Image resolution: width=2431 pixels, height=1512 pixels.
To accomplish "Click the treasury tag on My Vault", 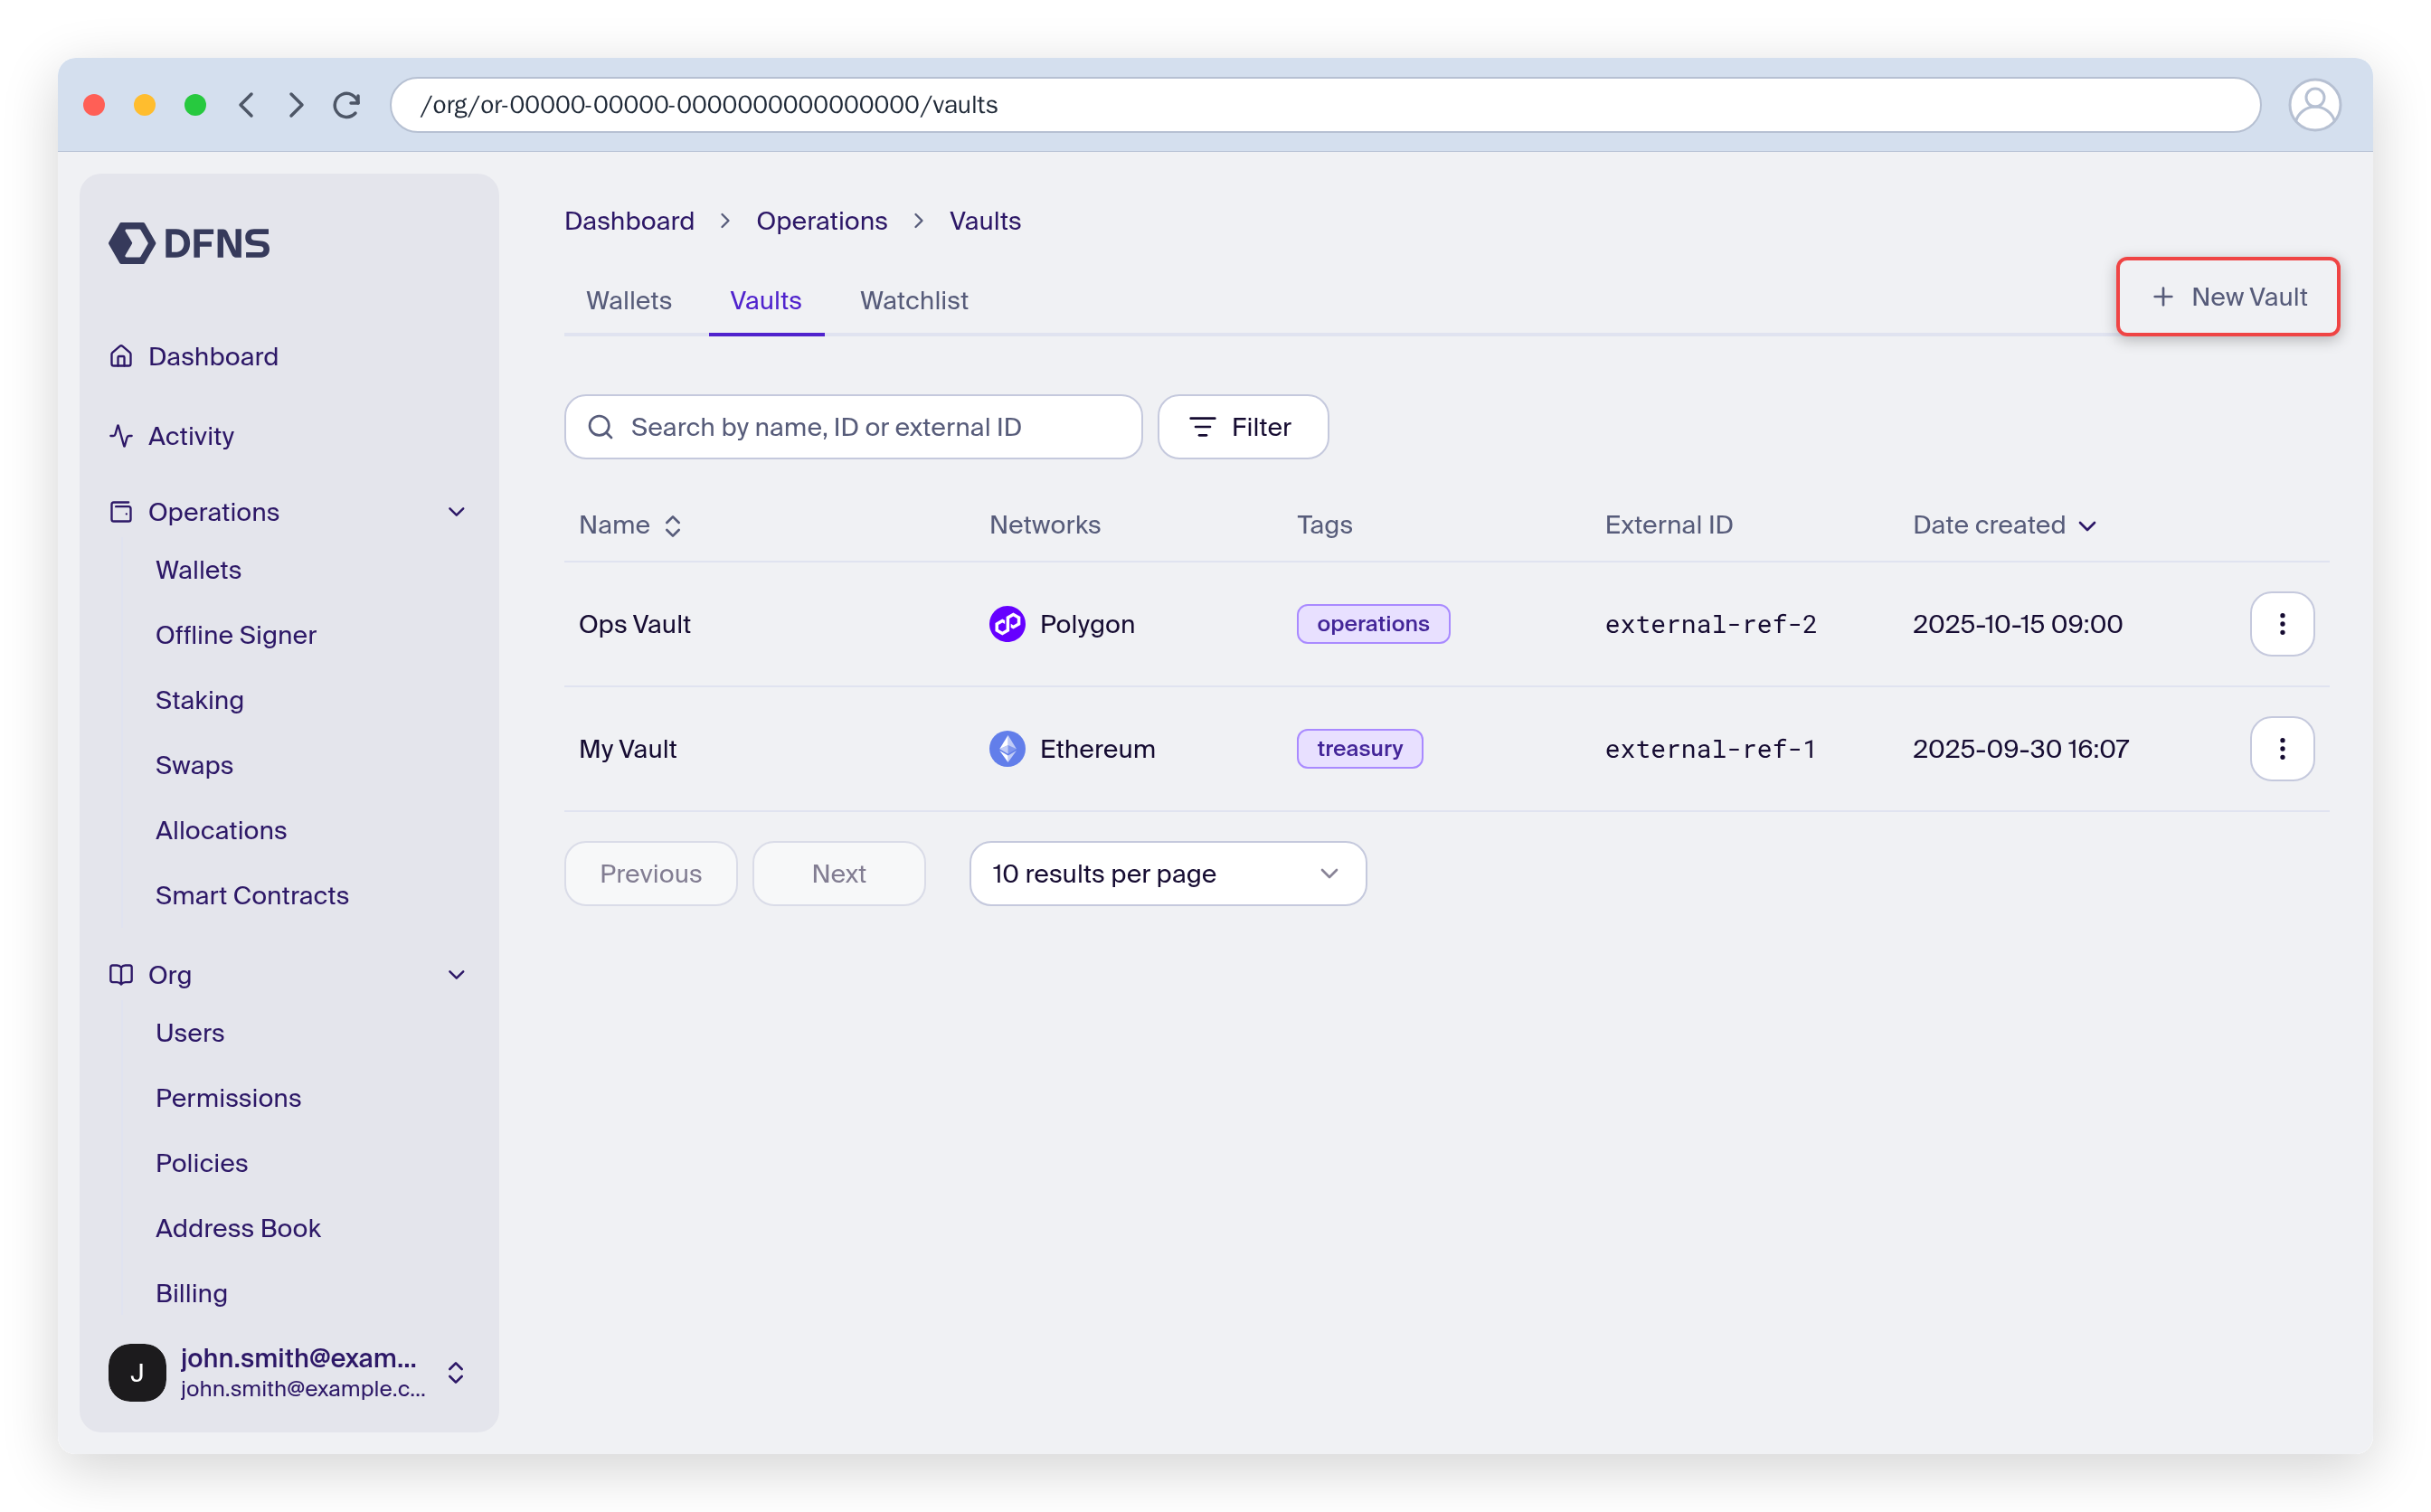I will click(1359, 749).
